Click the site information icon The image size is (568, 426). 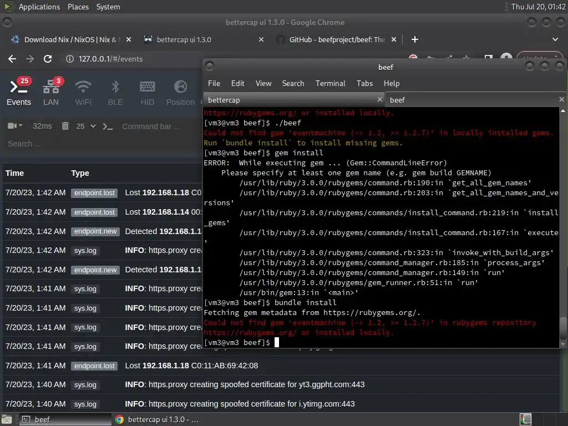point(70,59)
